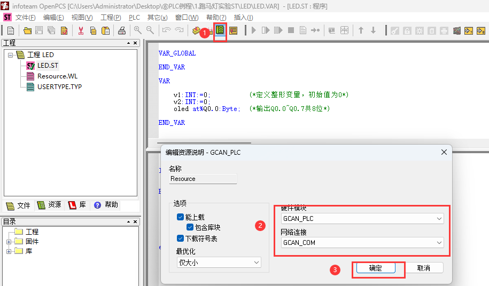Switch to the 库 tab in project pane
The image size is (489, 286).
click(x=77, y=205)
